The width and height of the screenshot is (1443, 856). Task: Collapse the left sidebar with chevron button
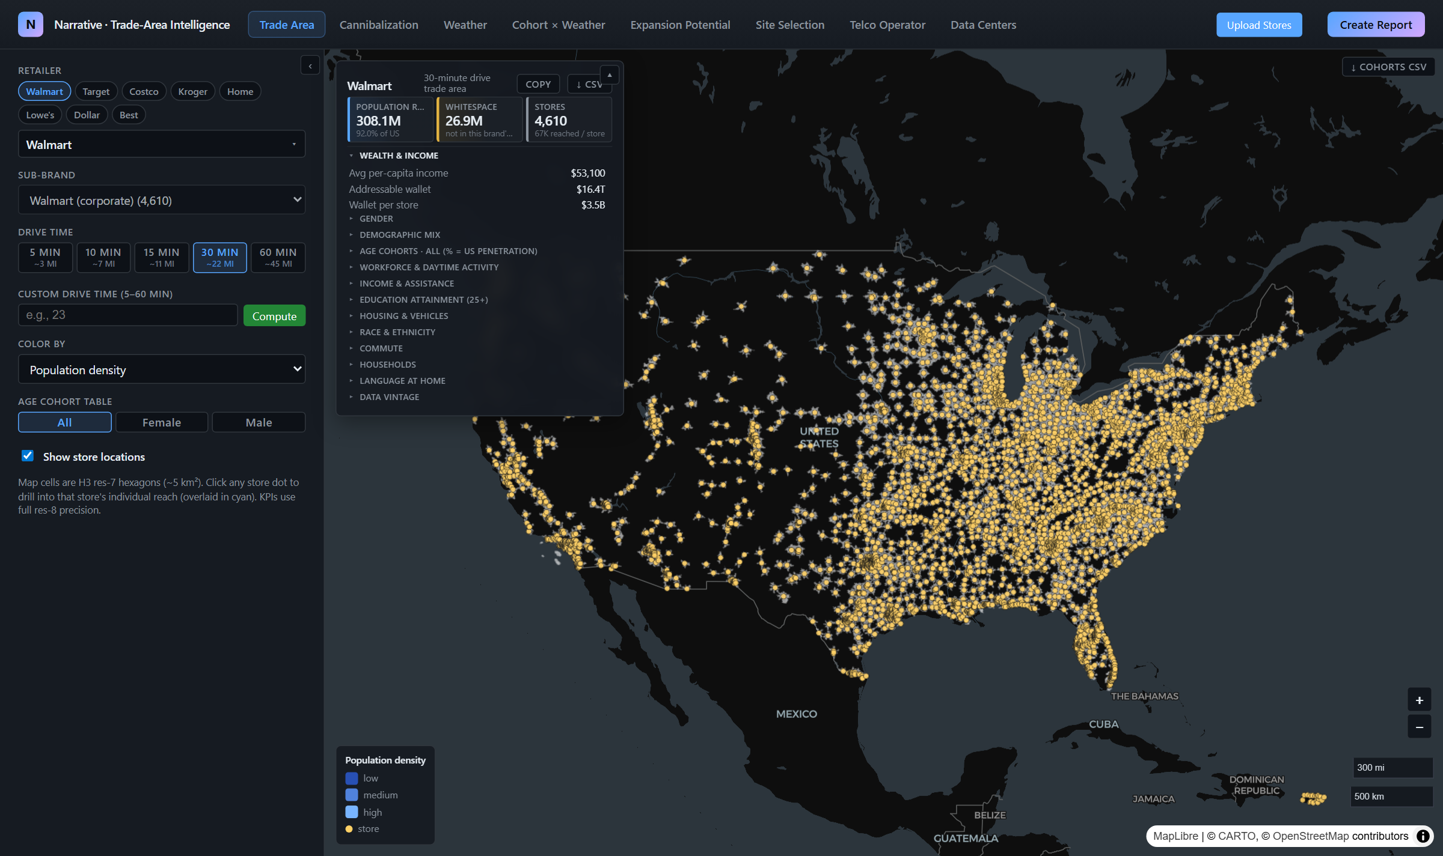click(x=310, y=65)
